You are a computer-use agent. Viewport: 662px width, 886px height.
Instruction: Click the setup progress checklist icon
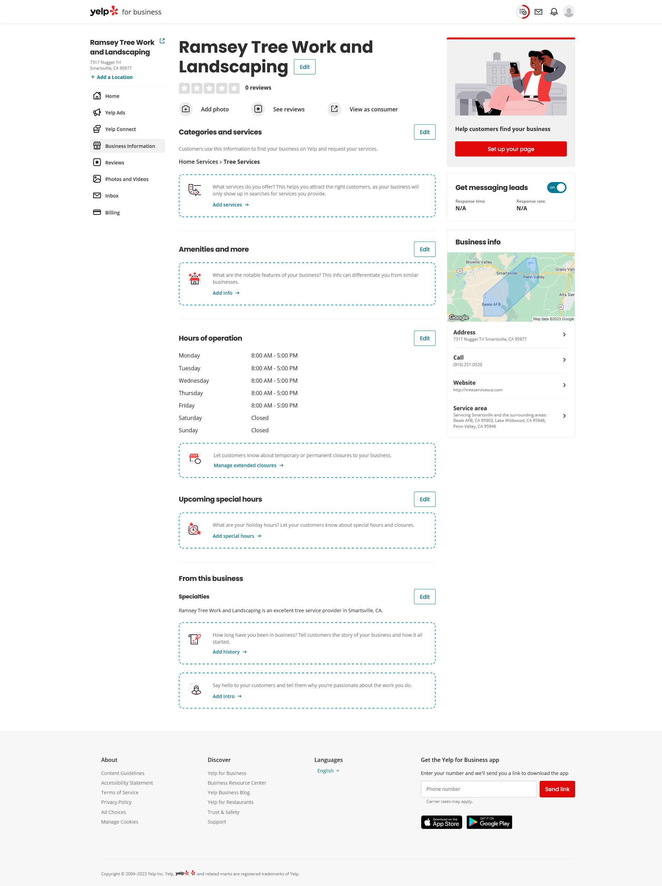523,12
